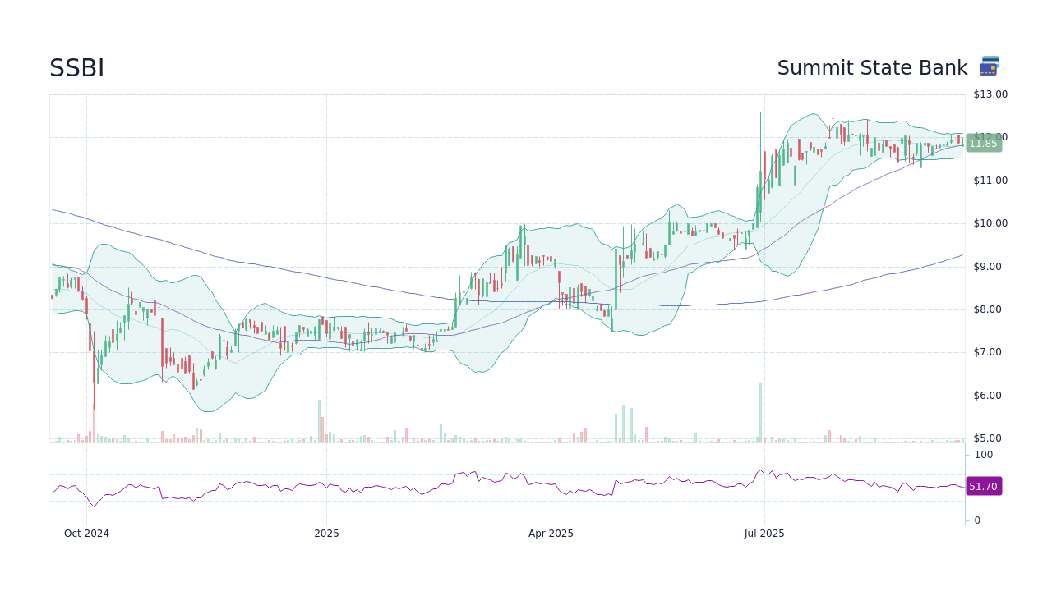
Task: Select the tall volume spike near Jul 2025
Action: click(x=760, y=410)
